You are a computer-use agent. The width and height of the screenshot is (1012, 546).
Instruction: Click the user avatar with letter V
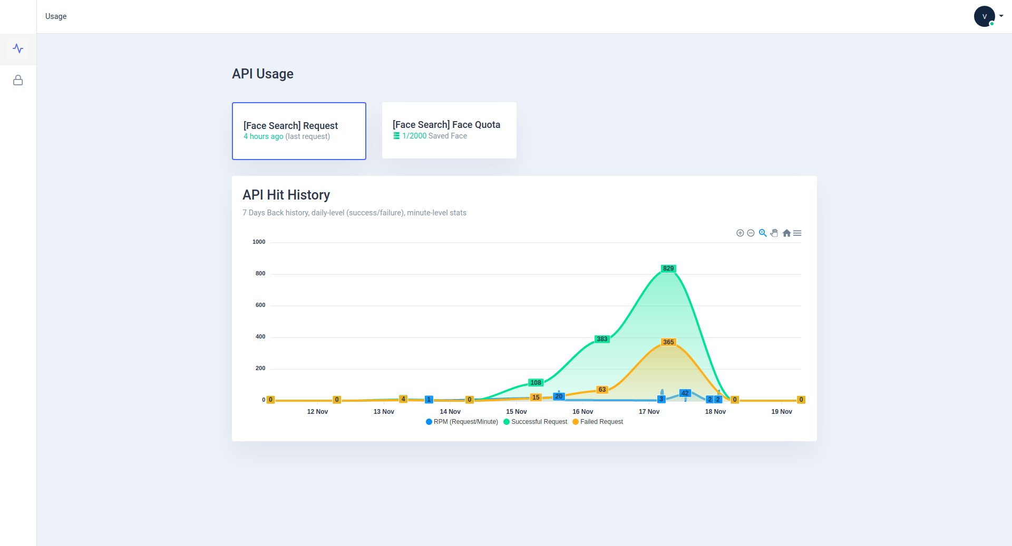(984, 16)
